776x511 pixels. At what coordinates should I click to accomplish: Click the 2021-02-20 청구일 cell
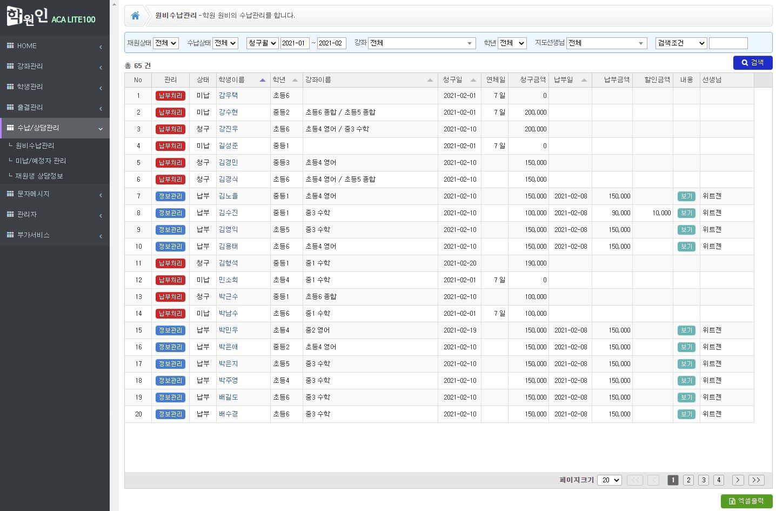point(460,263)
